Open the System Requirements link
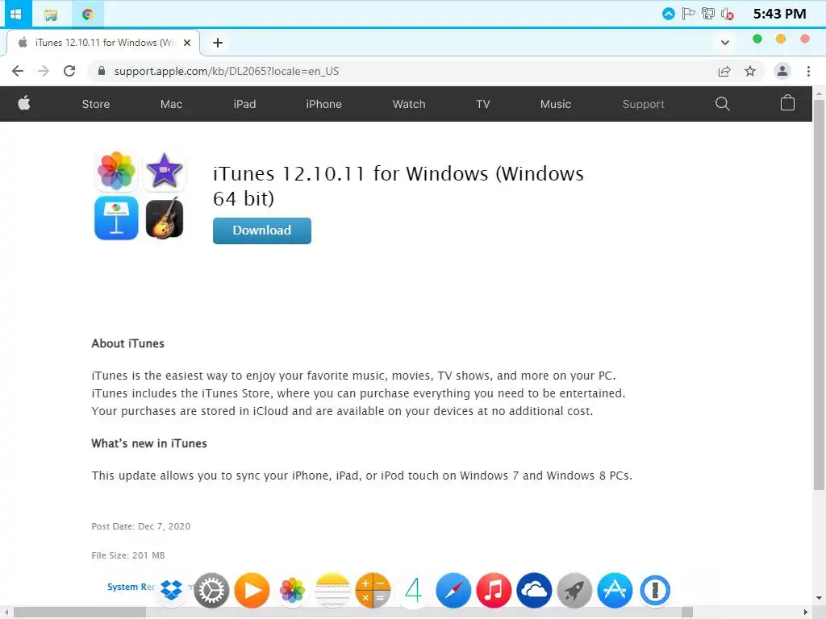 point(131,587)
